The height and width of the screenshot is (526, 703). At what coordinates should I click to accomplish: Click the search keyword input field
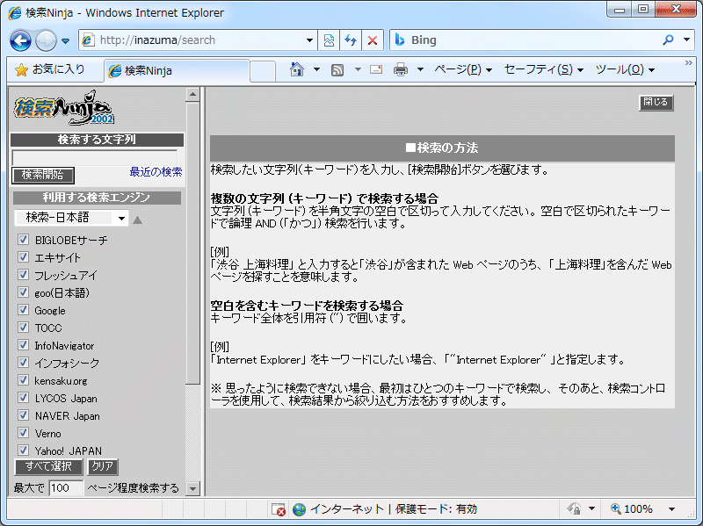point(94,157)
